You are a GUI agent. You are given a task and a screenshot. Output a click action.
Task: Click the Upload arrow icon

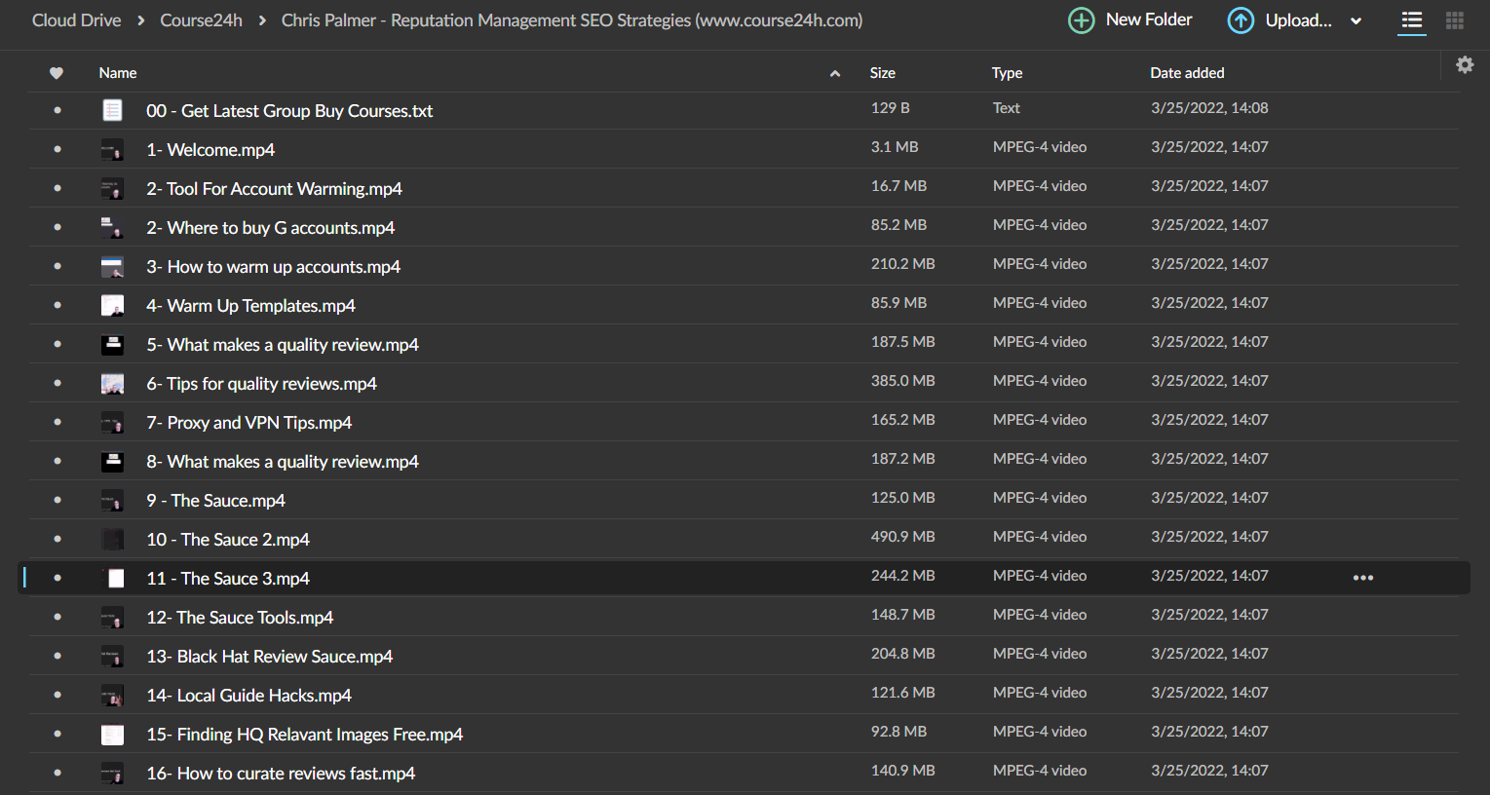point(1241,20)
